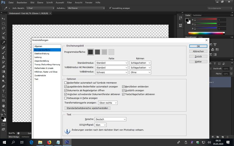Select the Crop tool
The height and width of the screenshot is (146, 234).
[x=4, y=38]
